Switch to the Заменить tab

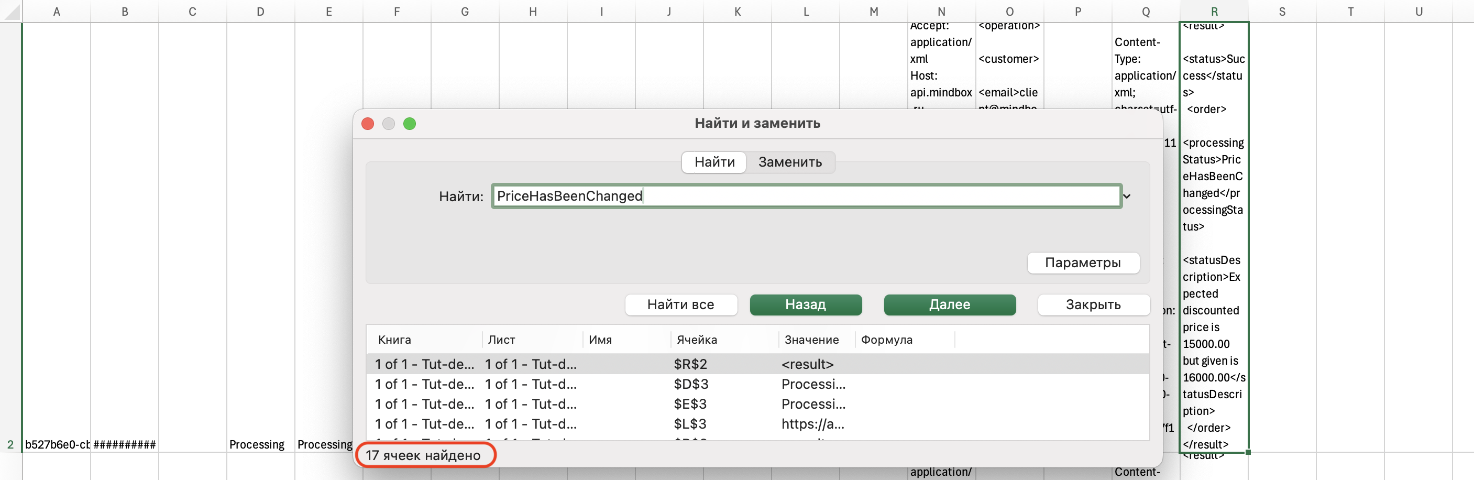[x=790, y=162]
